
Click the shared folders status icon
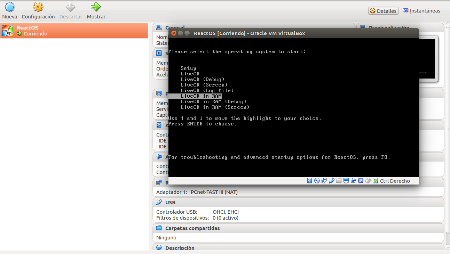(339, 181)
